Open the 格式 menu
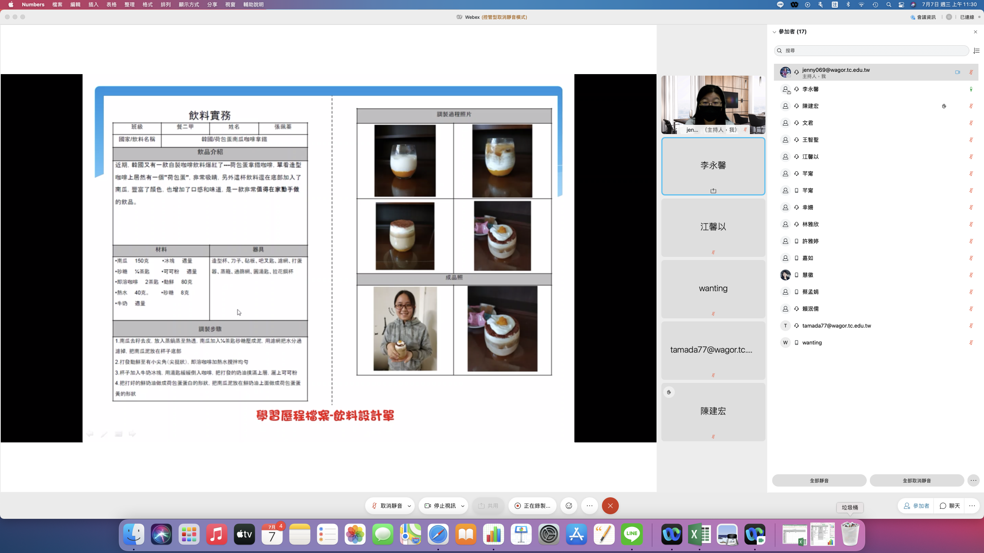 pyautogui.click(x=147, y=5)
